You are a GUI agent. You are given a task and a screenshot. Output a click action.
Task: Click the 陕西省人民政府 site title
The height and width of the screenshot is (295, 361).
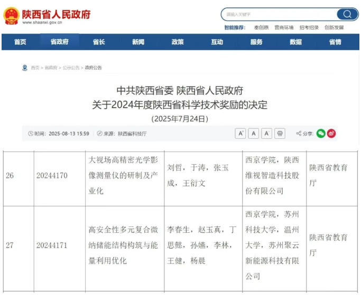point(56,13)
